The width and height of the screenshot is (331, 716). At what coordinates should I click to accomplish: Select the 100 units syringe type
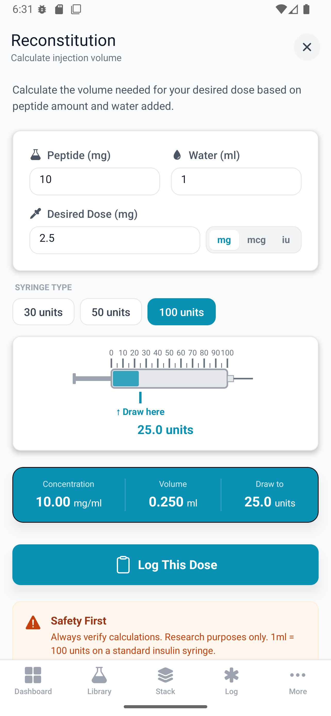click(x=181, y=312)
